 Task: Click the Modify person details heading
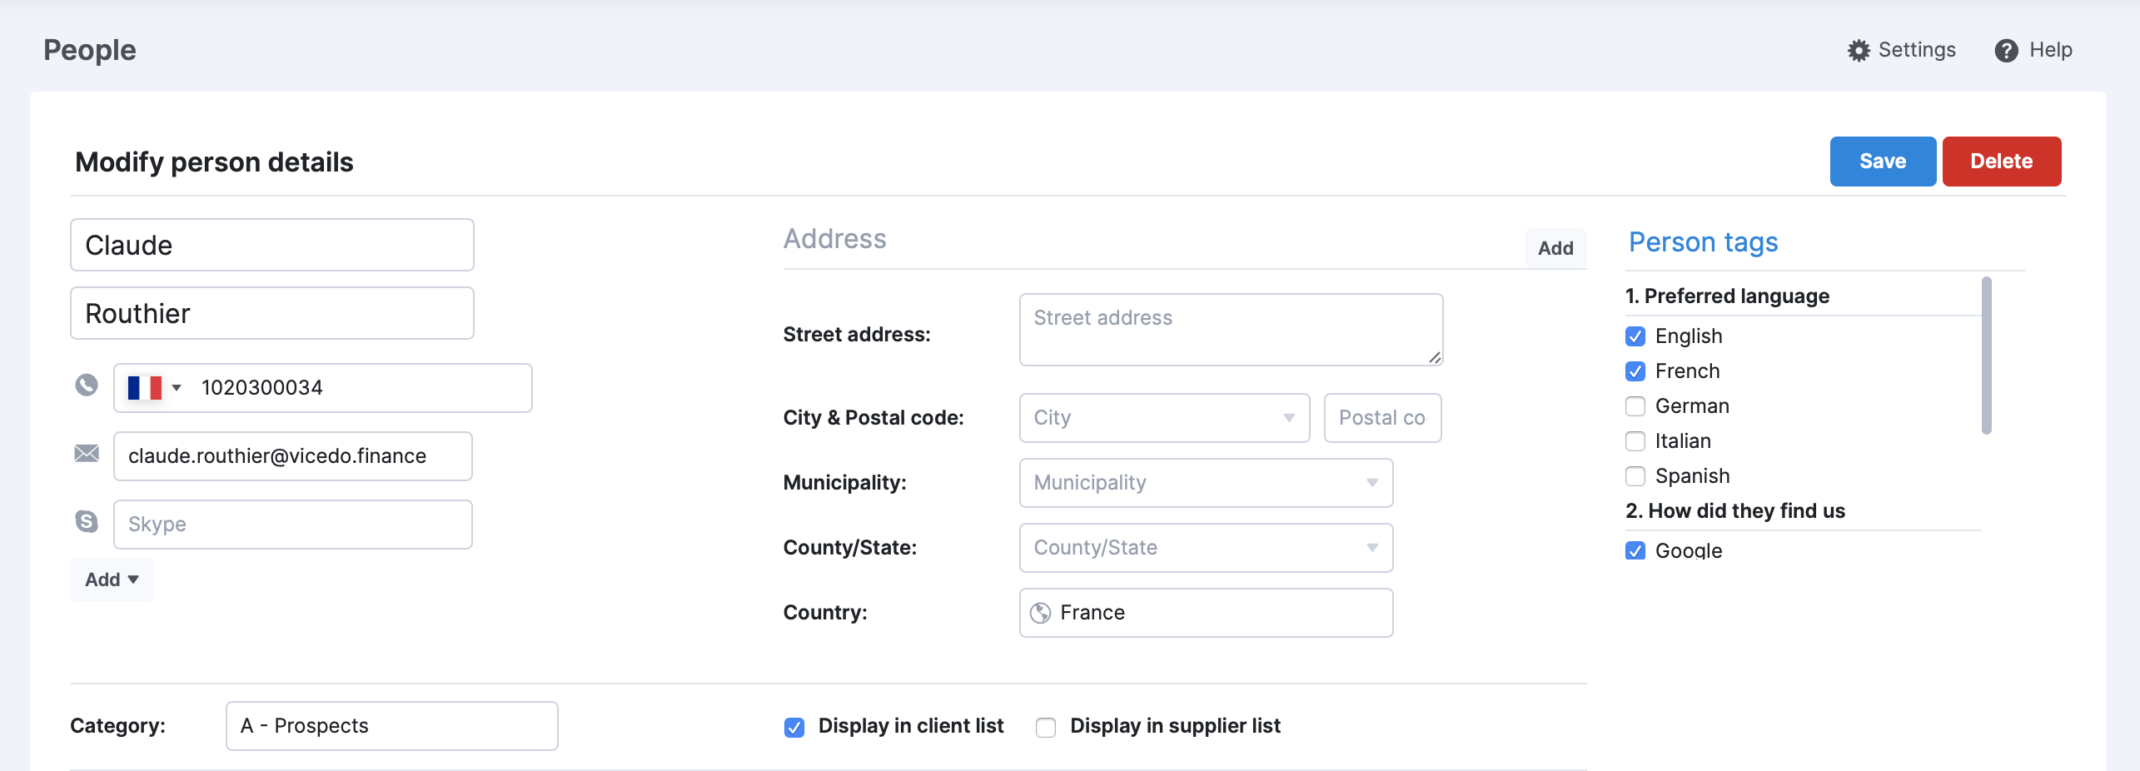point(214,162)
